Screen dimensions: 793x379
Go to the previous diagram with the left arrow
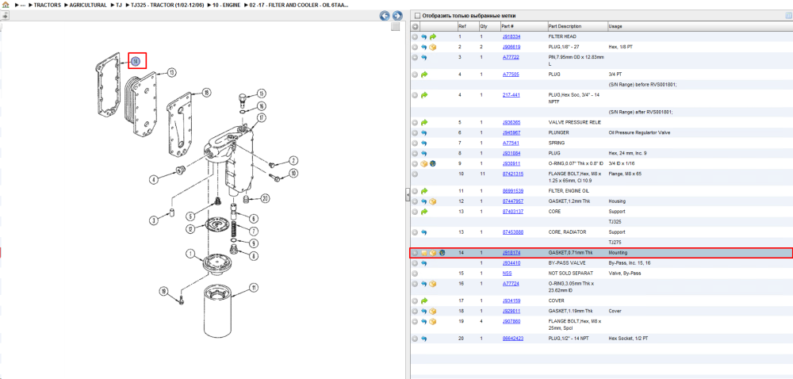(x=385, y=16)
